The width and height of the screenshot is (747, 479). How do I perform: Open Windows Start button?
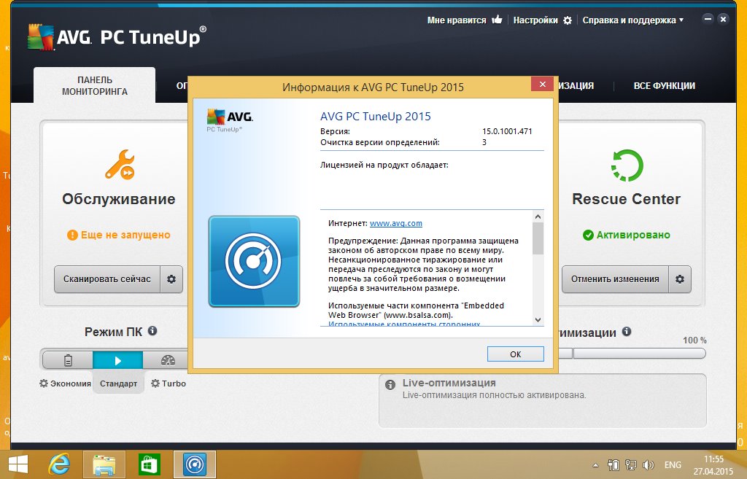(x=18, y=464)
